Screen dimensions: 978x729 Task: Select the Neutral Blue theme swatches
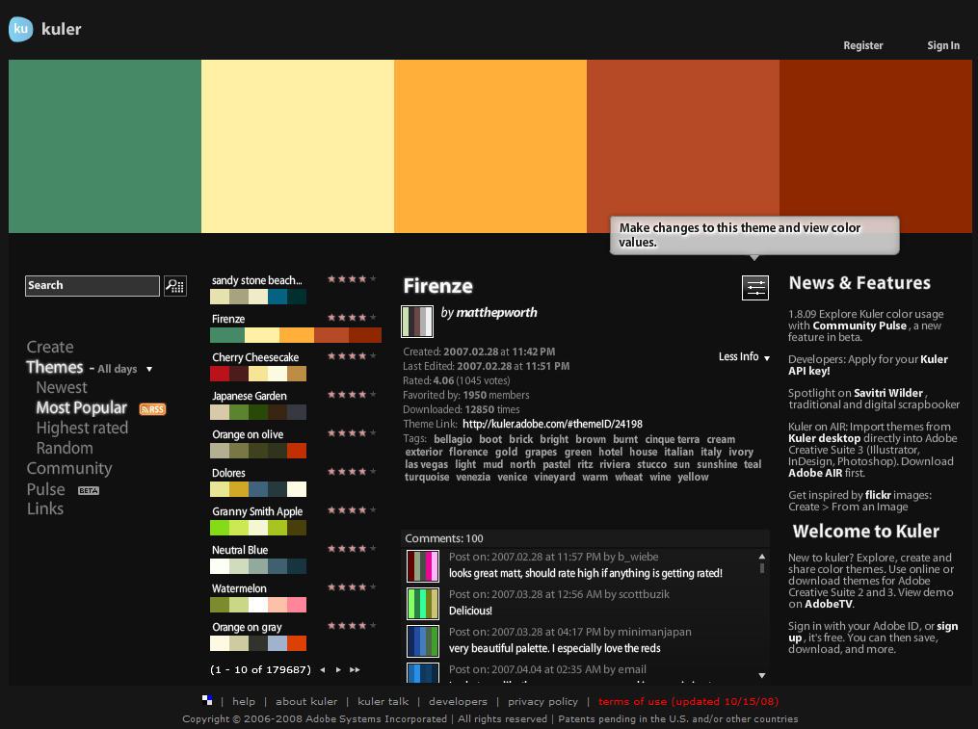257,566
